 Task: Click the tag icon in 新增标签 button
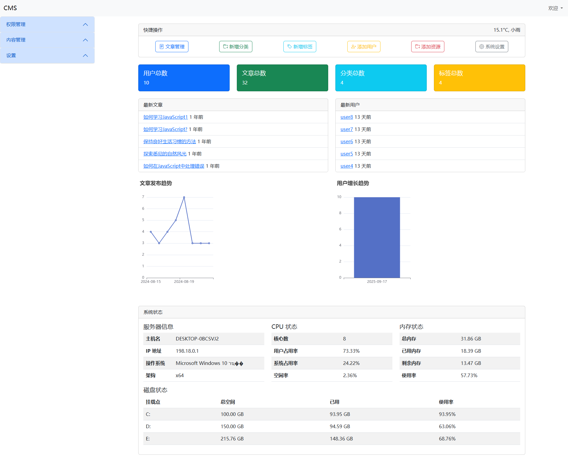pos(289,47)
